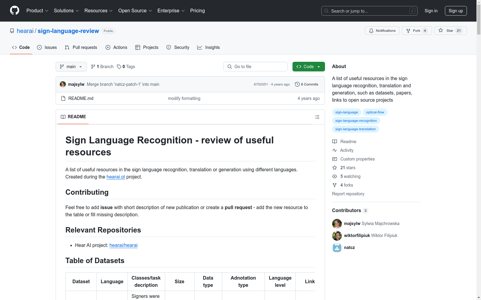The image size is (481, 300).
Task: Click the GitHub logo icon
Action: pos(14,10)
